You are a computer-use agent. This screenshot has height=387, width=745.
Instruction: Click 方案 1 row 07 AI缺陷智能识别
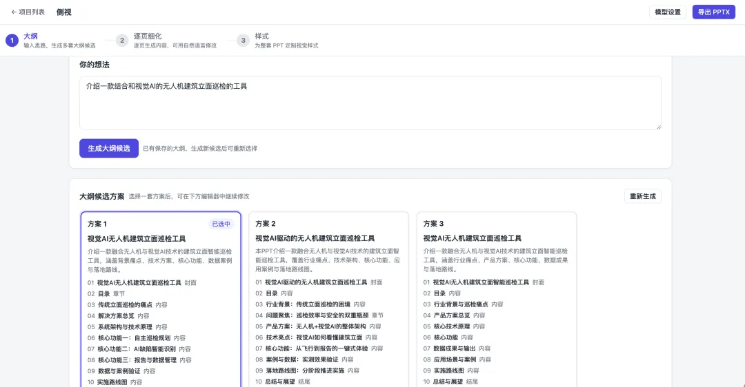[x=139, y=348]
